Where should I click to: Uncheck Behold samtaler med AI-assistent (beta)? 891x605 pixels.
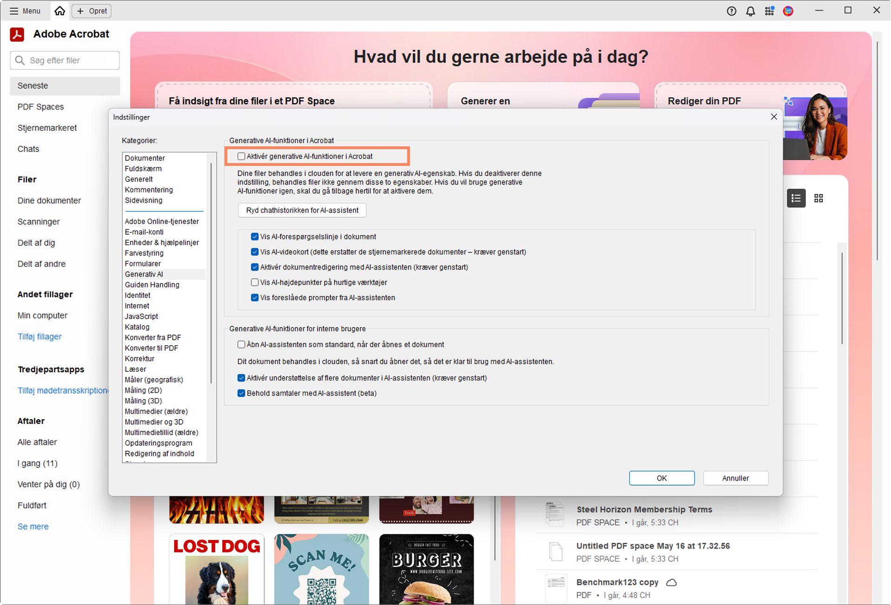point(241,393)
